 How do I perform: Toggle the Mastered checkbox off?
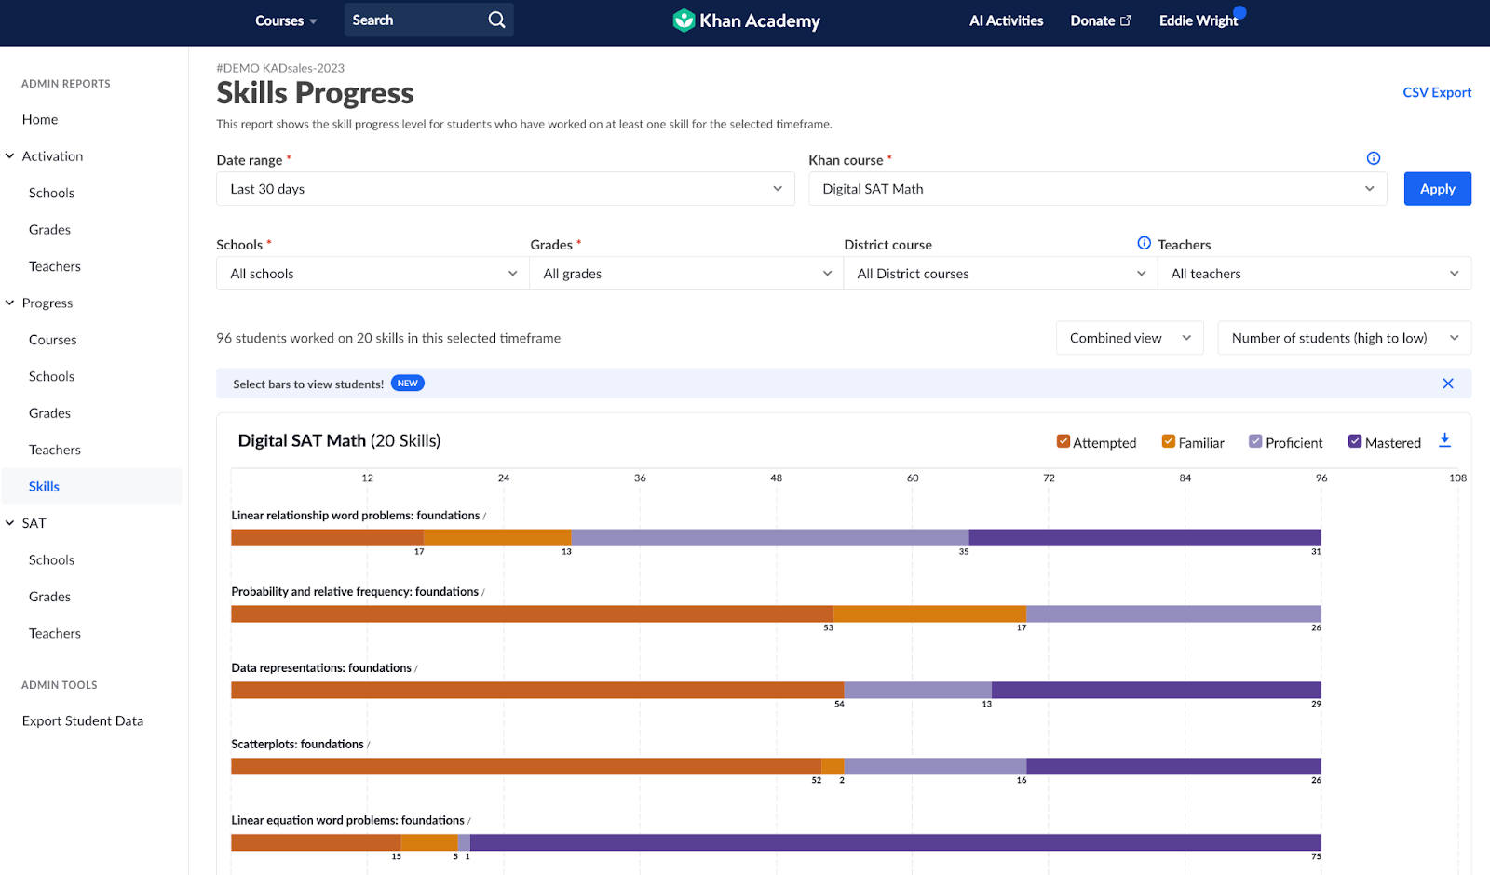point(1355,440)
